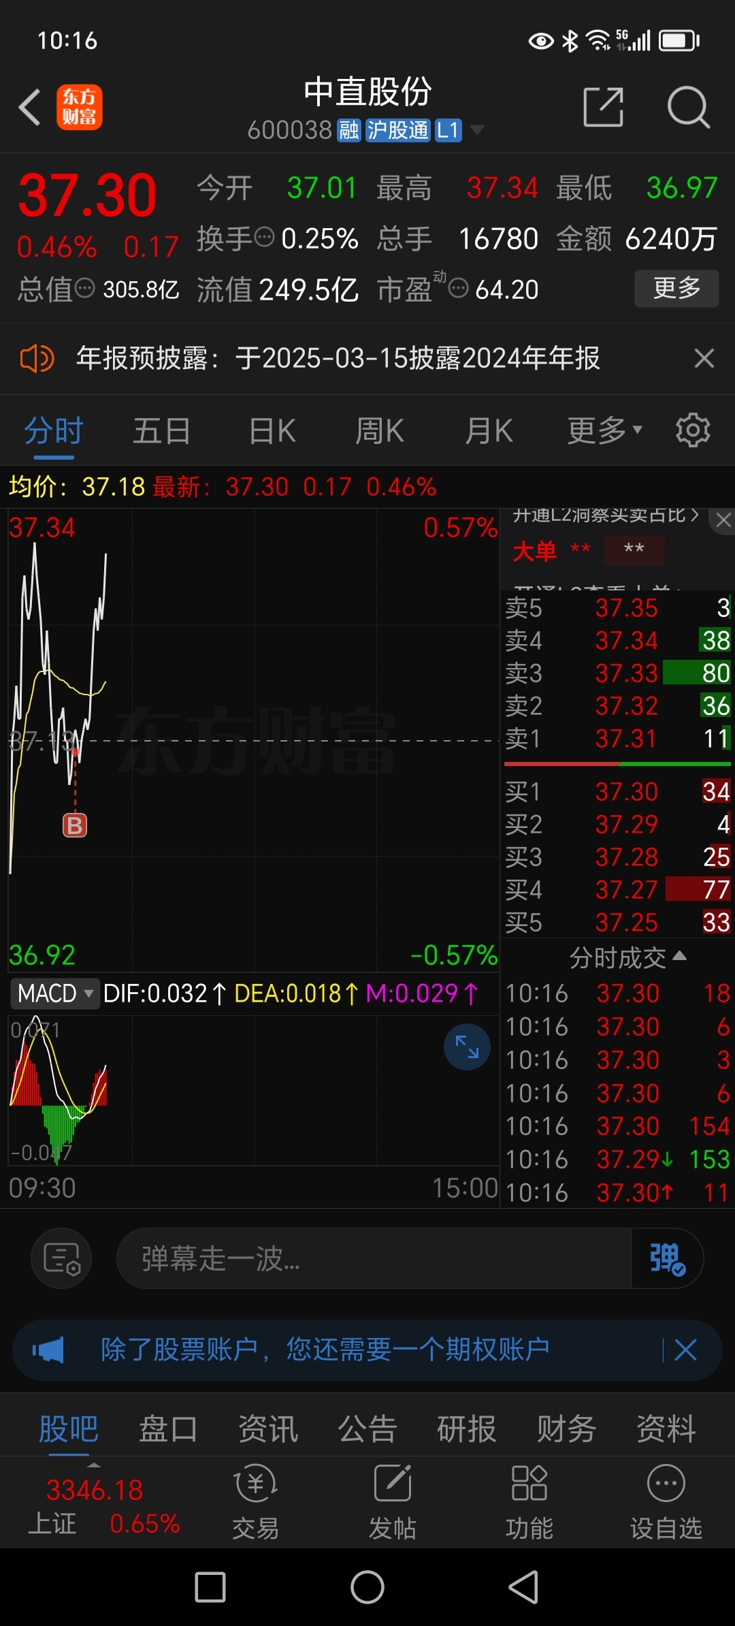
Task: Tap 买4 row price 37.27
Action: pos(626,889)
